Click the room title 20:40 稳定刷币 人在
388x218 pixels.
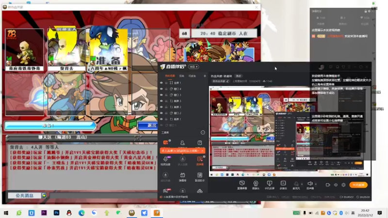(224, 33)
